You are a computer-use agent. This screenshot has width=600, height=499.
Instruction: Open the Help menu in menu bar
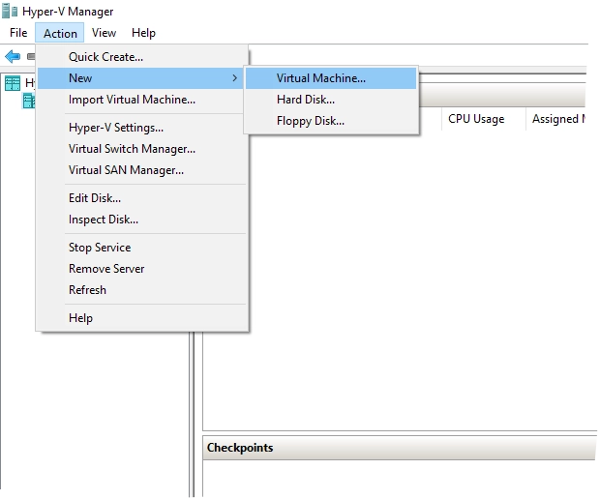pyautogui.click(x=143, y=33)
